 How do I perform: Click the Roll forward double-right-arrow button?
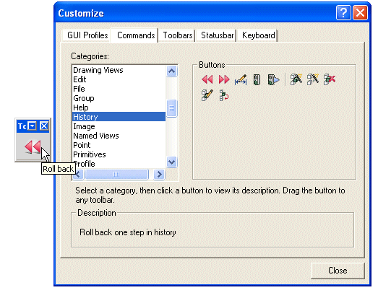(224, 79)
